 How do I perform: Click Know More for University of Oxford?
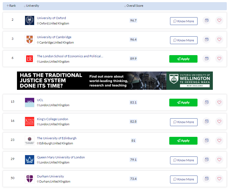click(x=184, y=21)
